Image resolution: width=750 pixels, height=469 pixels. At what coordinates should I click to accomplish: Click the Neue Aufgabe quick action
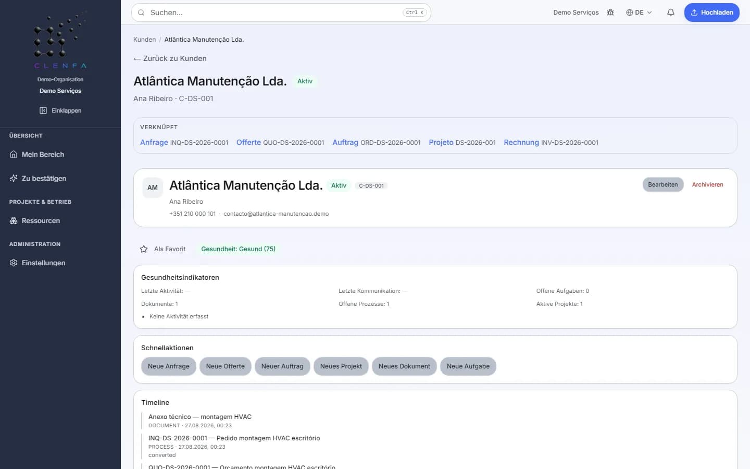(x=468, y=366)
